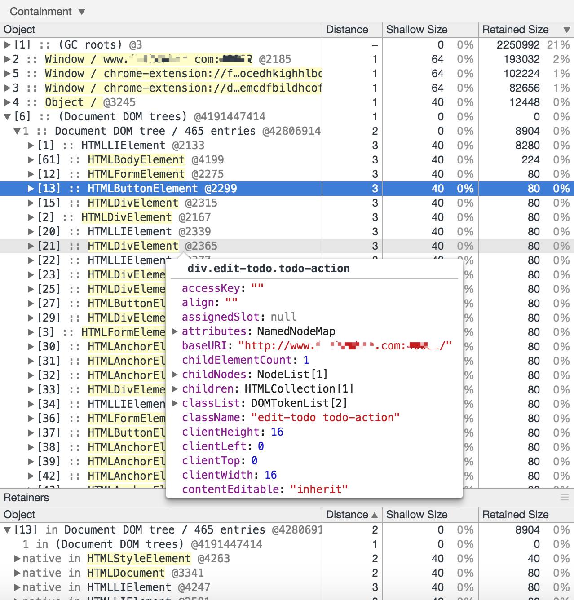Sort Retainers by Distance column
Screen dimensions: 574x600
coord(352,515)
